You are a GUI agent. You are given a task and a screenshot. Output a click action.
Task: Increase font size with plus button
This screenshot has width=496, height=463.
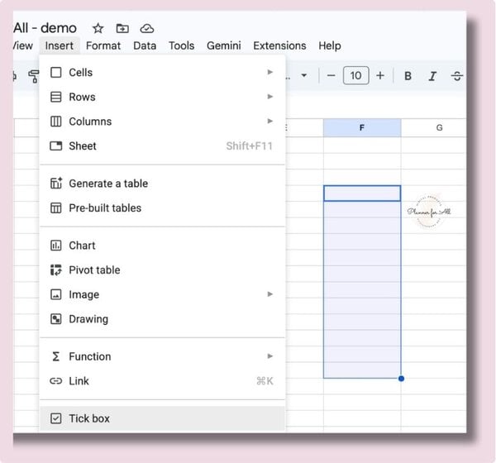click(x=380, y=75)
